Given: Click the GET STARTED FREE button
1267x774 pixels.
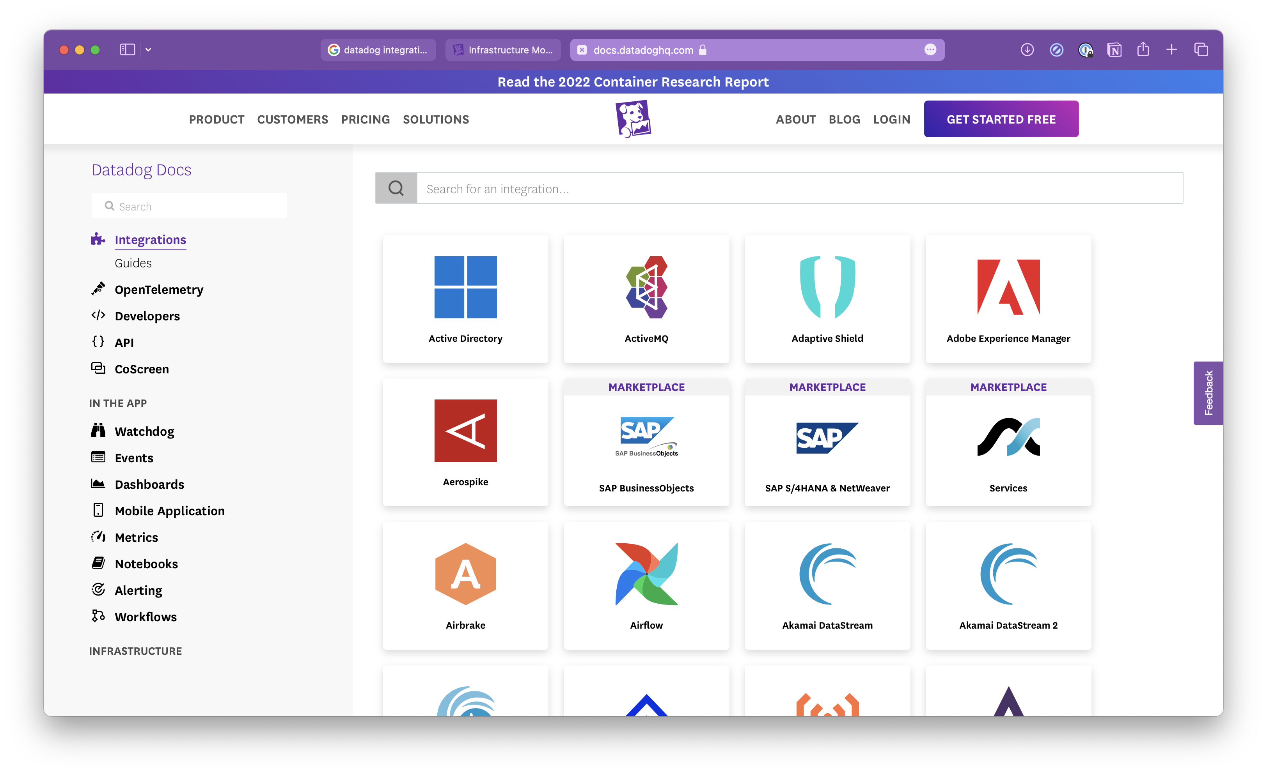Looking at the screenshot, I should (1001, 118).
